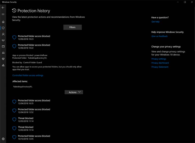Open Settings gear in sidebar
This screenshot has width=195, height=143.
click(x=3, y=139)
